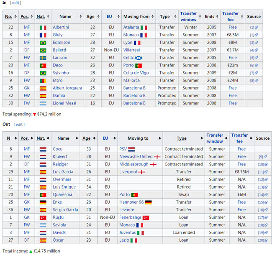
Task: Click EU header link in In table
Action: (109, 16)
